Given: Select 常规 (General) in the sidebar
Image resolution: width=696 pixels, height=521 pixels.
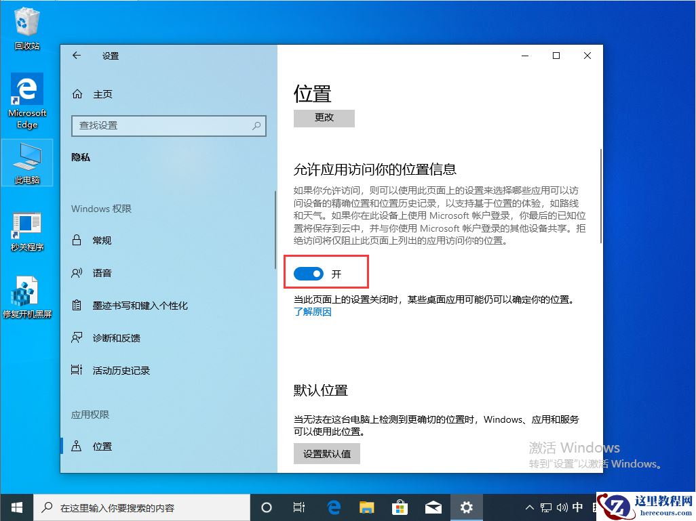Looking at the screenshot, I should click(x=102, y=240).
